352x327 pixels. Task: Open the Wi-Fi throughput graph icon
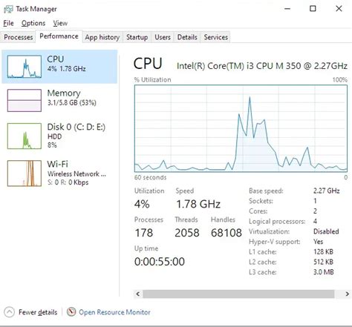point(25,174)
